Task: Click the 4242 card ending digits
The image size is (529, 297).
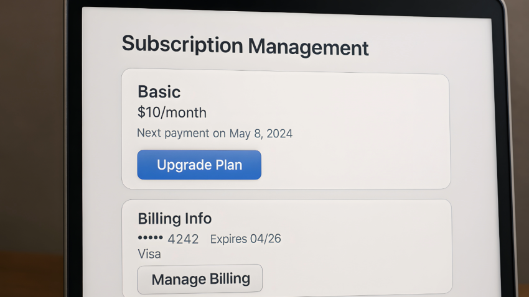Action: 183,239
